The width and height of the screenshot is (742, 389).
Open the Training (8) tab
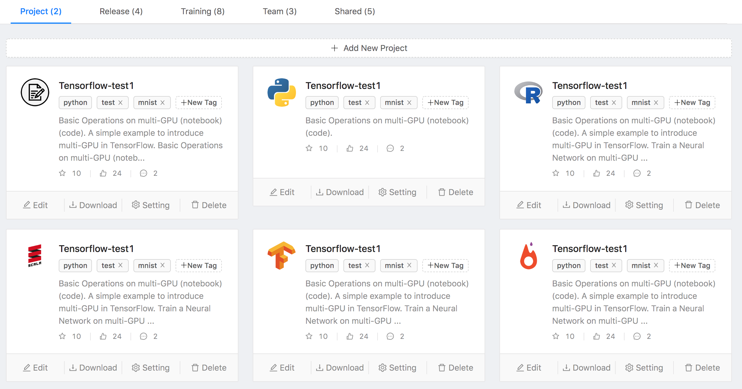coord(203,11)
